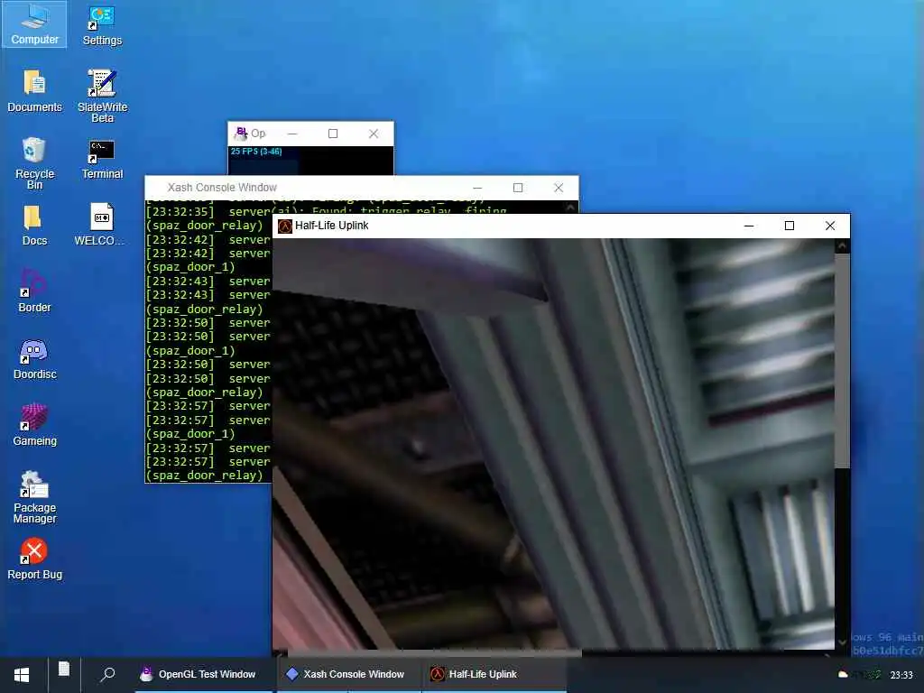
Task: Maximize the OpenGL Op window
Action: pyautogui.click(x=332, y=134)
